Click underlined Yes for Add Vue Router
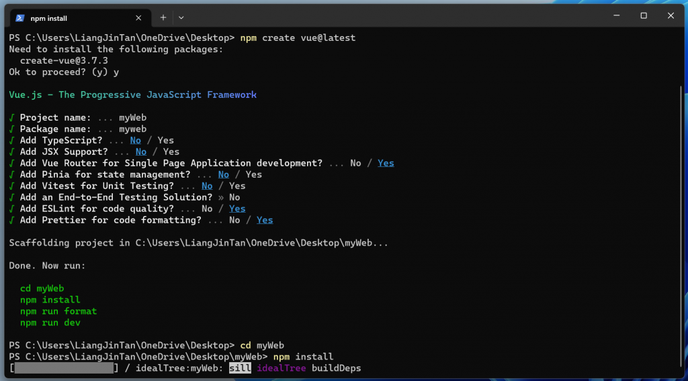The width and height of the screenshot is (688, 381). click(386, 163)
